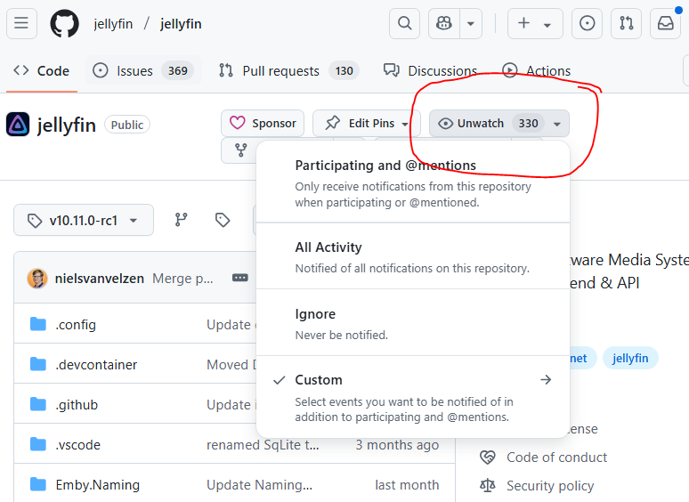Image resolution: width=689 pixels, height=502 pixels.
Task: Switch to the Pull requests tab
Action: coord(280,71)
